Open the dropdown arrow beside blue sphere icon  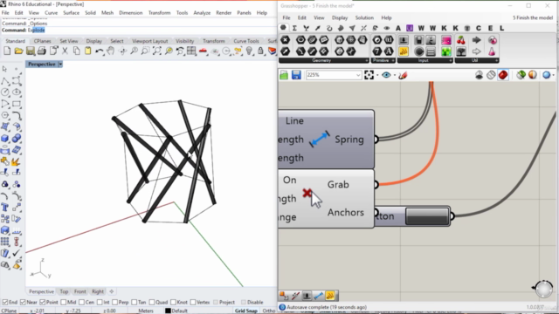pyautogui.click(x=553, y=76)
